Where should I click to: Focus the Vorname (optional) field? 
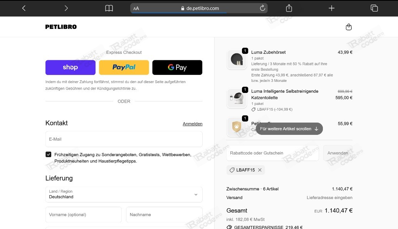coord(84,214)
